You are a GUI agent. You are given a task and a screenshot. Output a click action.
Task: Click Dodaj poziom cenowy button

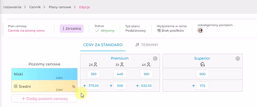(x=44, y=99)
